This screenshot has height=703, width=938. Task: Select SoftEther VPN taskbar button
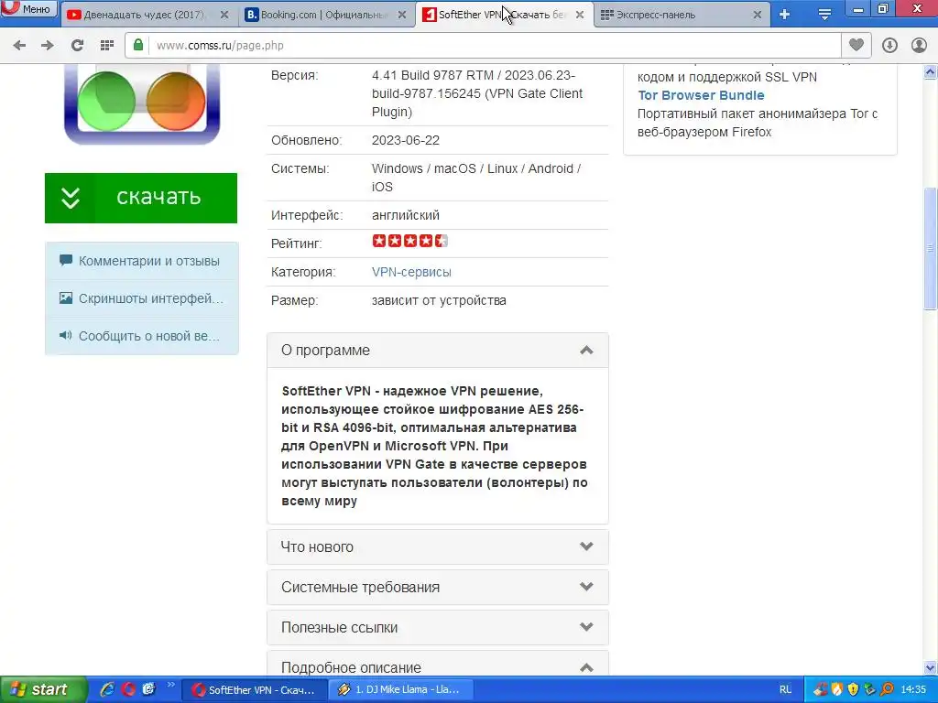[x=255, y=689]
